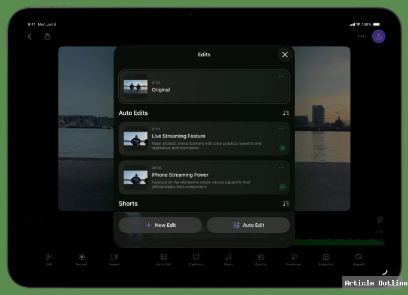
Task: Tap the back arrow in the top bar
Action: pyautogui.click(x=30, y=37)
